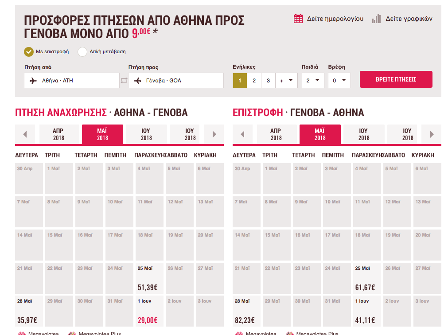Image resolution: width=448 pixels, height=335 pixels.
Task: Open the bar chart view icon
Action: click(x=376, y=19)
